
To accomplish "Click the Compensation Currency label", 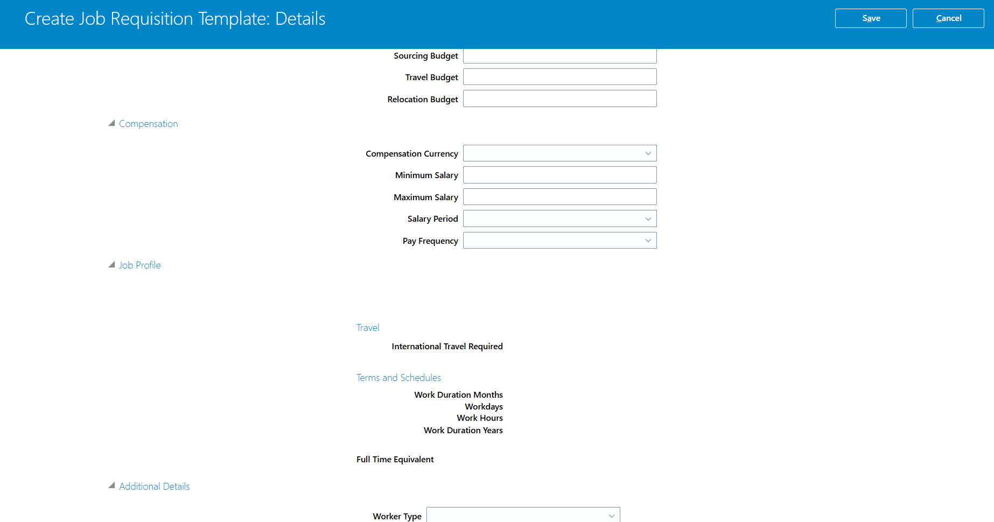I will pyautogui.click(x=412, y=154).
